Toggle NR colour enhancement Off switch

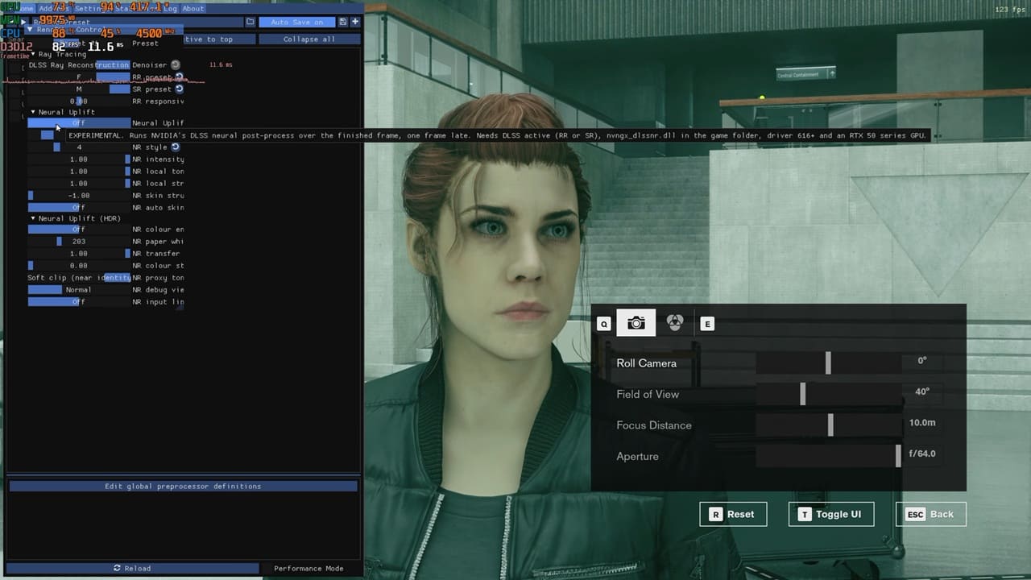click(78, 230)
